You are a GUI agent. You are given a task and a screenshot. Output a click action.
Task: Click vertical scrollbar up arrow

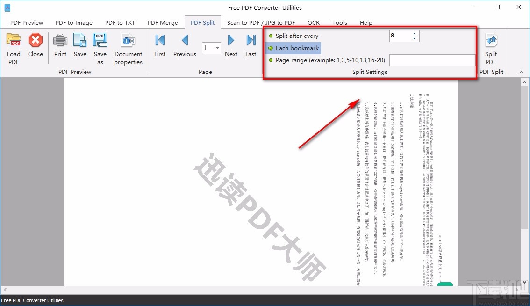coord(524,82)
